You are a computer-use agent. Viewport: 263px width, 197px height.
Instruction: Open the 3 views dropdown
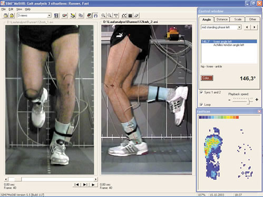coord(34,15)
